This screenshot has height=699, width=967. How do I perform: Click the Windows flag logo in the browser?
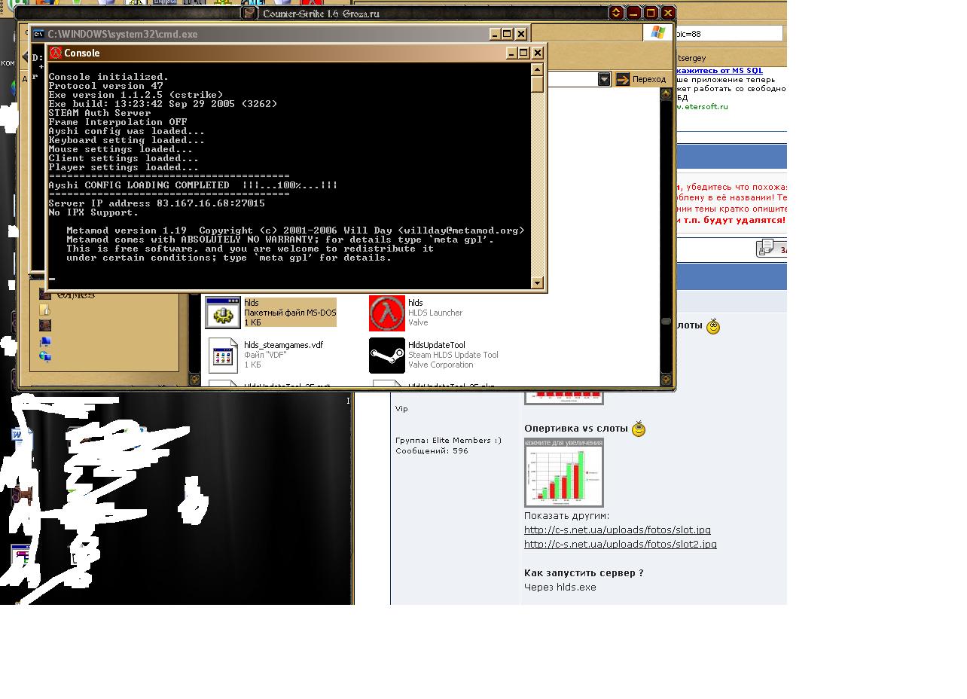657,32
